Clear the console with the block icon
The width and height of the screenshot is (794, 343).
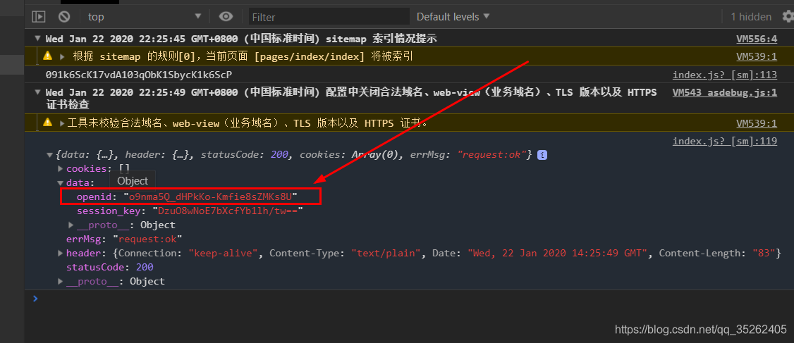(x=63, y=17)
